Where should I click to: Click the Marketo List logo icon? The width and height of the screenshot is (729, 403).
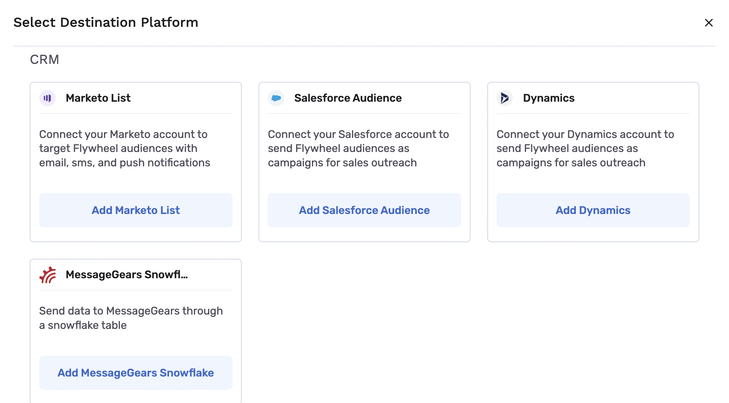[47, 98]
